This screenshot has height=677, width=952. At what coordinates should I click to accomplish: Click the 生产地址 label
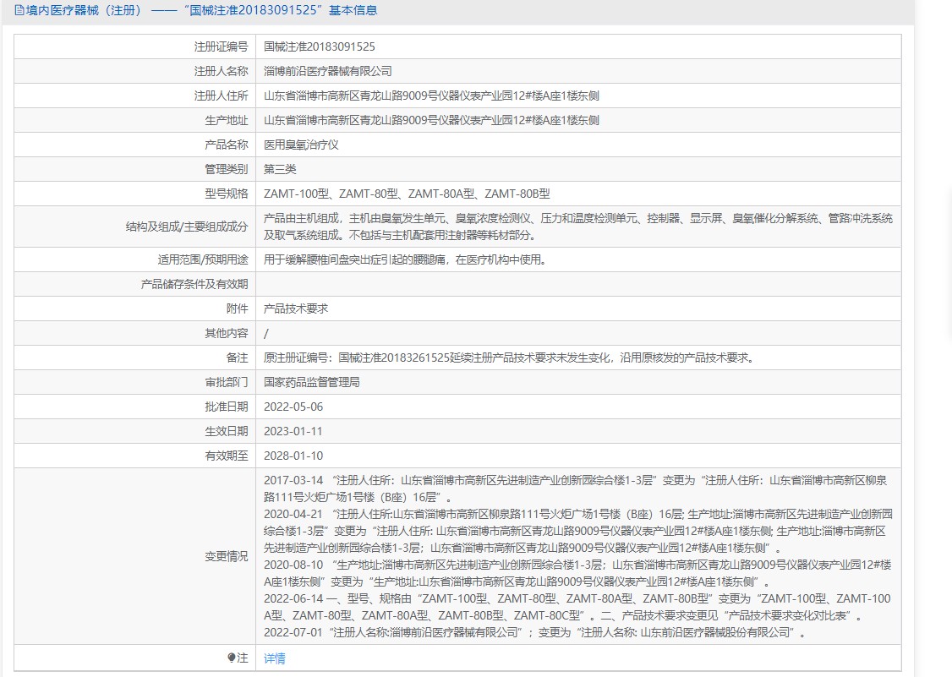tap(227, 120)
